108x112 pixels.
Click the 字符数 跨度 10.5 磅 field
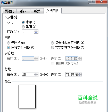tap(72, 58)
